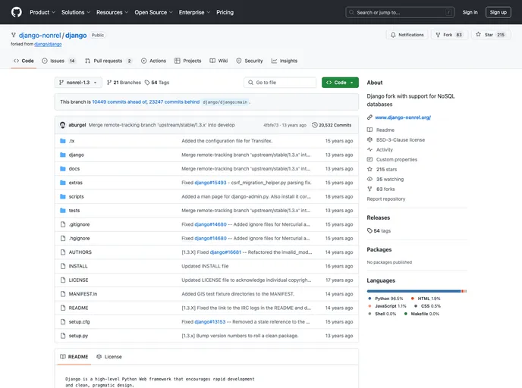
Task: Click the extras folder icon
Action: click(62, 183)
